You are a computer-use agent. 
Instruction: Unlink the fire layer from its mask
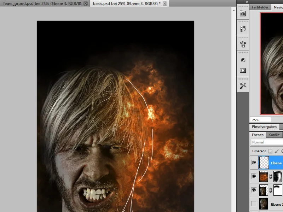click(271, 176)
